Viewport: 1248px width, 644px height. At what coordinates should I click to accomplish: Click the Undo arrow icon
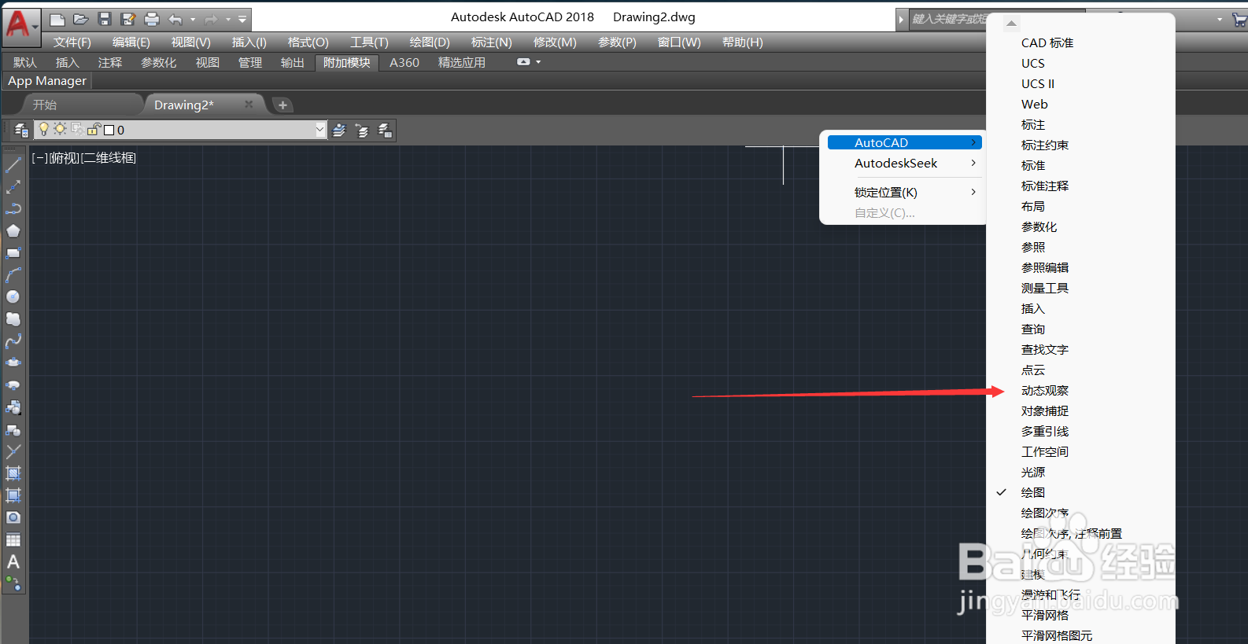pos(175,19)
